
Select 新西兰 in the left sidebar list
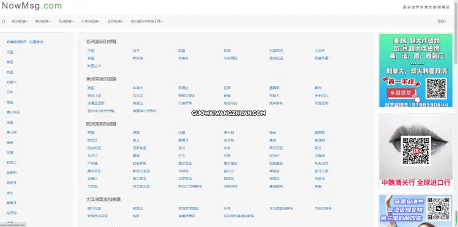pos(12,162)
